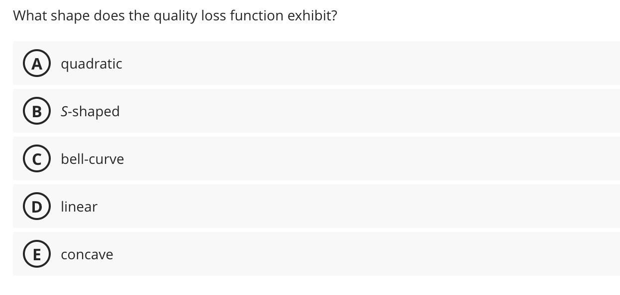Image resolution: width=620 pixels, height=295 pixels.
Task: Click the letter D inside its circle
Action: coord(37,207)
